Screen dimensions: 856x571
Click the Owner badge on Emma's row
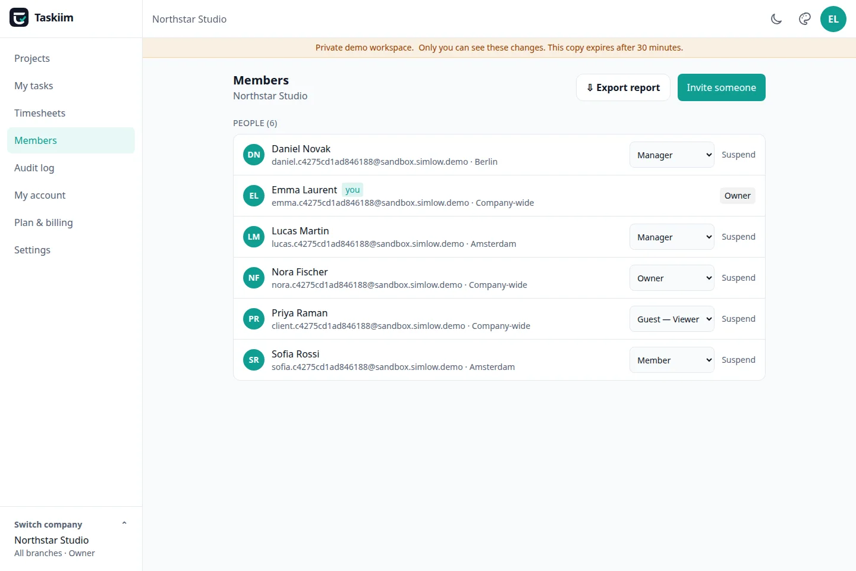(738, 196)
